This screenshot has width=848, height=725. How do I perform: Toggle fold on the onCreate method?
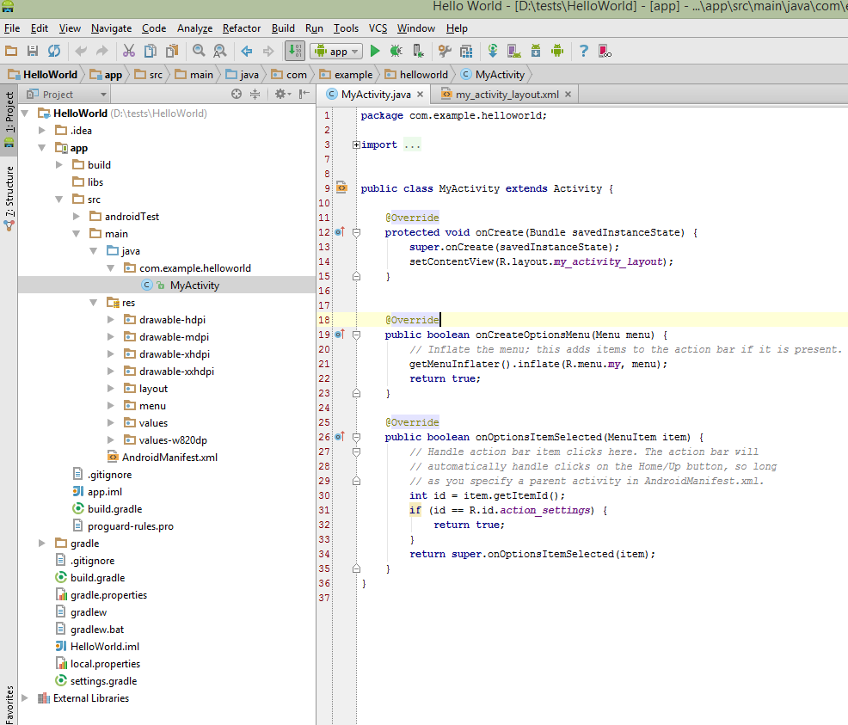[356, 232]
